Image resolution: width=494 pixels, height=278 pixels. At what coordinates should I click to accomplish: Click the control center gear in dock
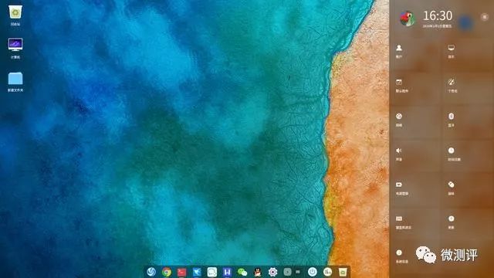tap(272, 272)
